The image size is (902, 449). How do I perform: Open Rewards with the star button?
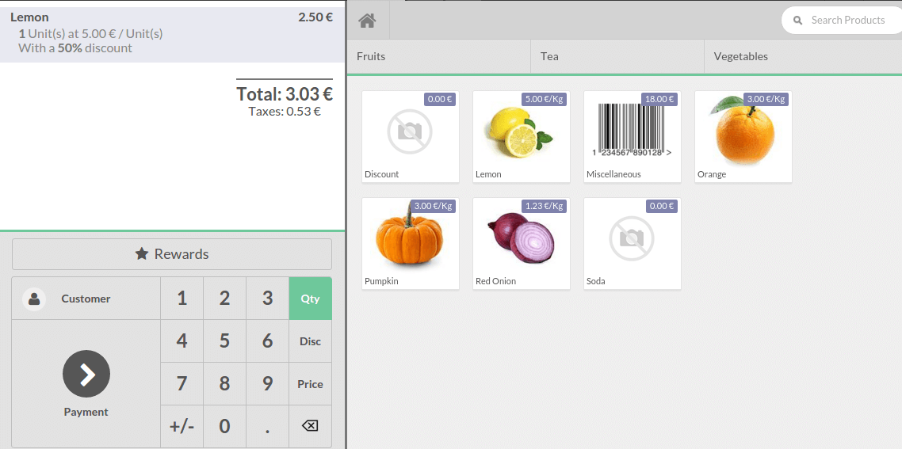tap(172, 254)
